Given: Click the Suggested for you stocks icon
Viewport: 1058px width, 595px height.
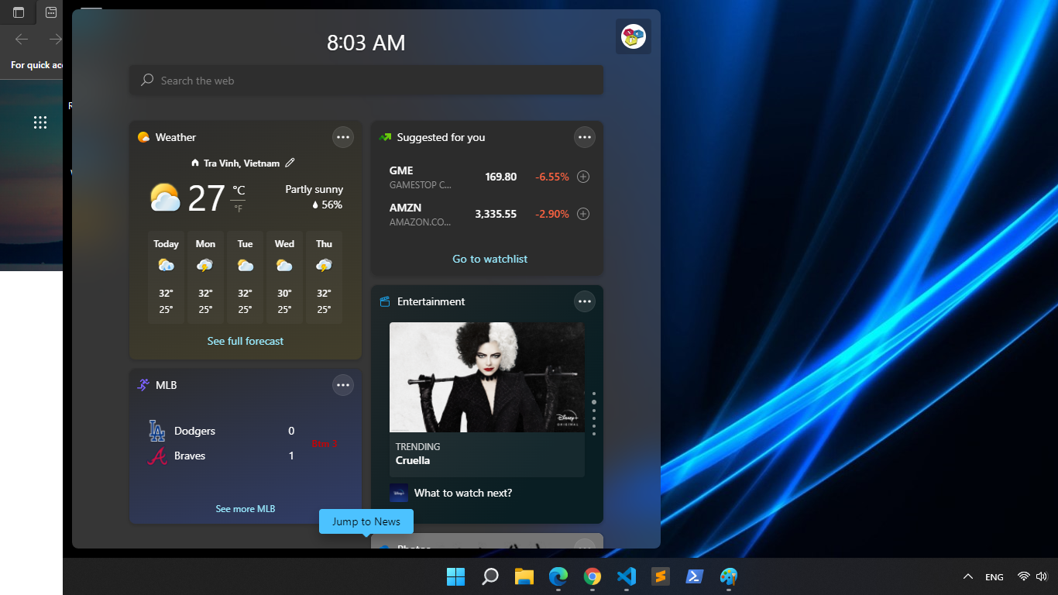Looking at the screenshot, I should point(385,137).
